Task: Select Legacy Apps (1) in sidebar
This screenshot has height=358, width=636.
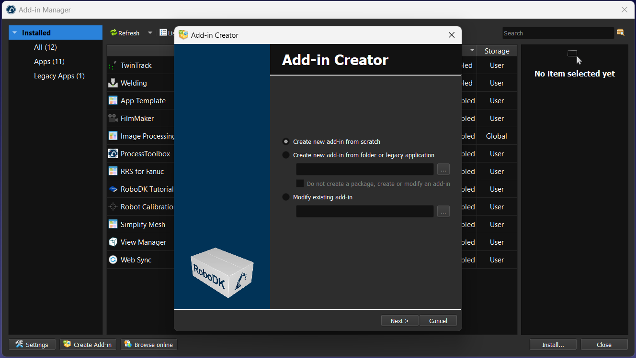Action: tap(59, 76)
